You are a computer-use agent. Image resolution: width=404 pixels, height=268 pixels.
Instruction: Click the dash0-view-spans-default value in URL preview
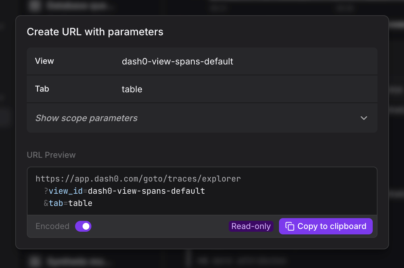point(146,191)
